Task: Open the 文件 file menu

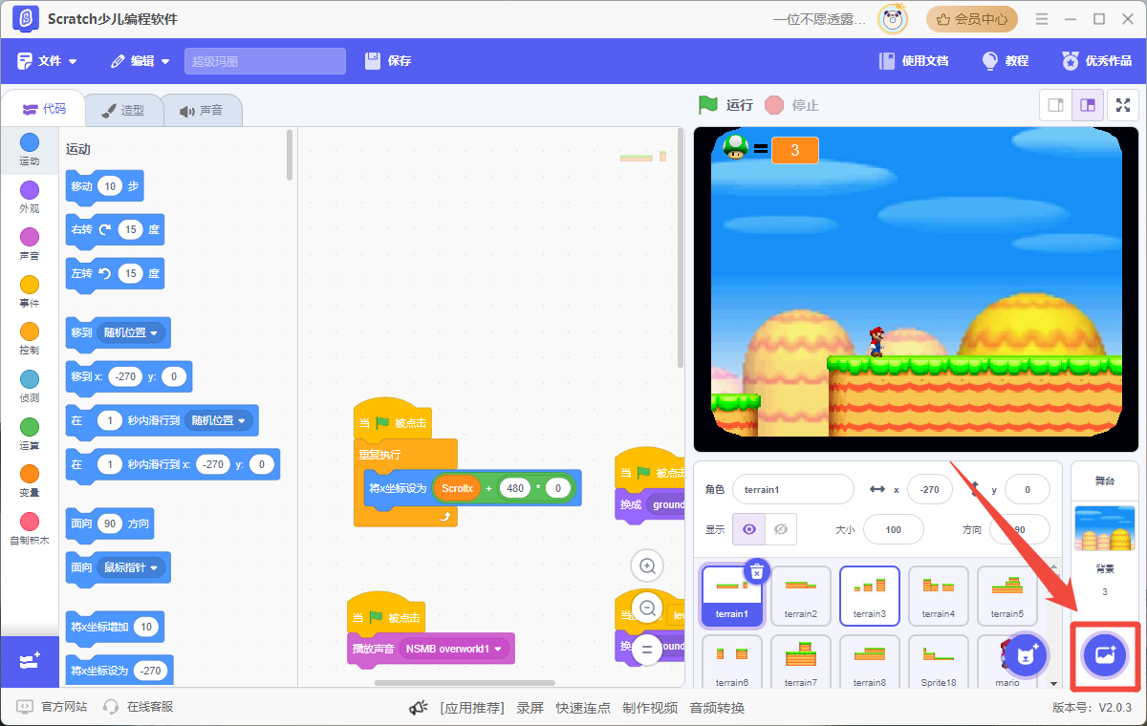Action: coord(47,61)
